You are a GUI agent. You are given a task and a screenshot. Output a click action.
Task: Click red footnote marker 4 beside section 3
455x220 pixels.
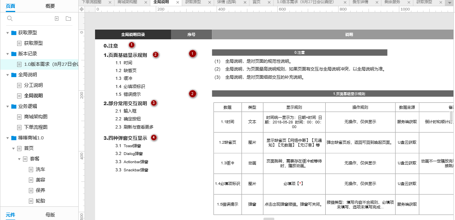[x=154, y=137]
